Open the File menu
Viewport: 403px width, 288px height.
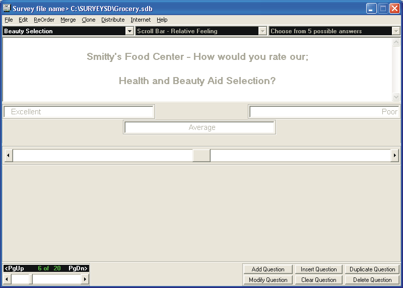[9, 20]
